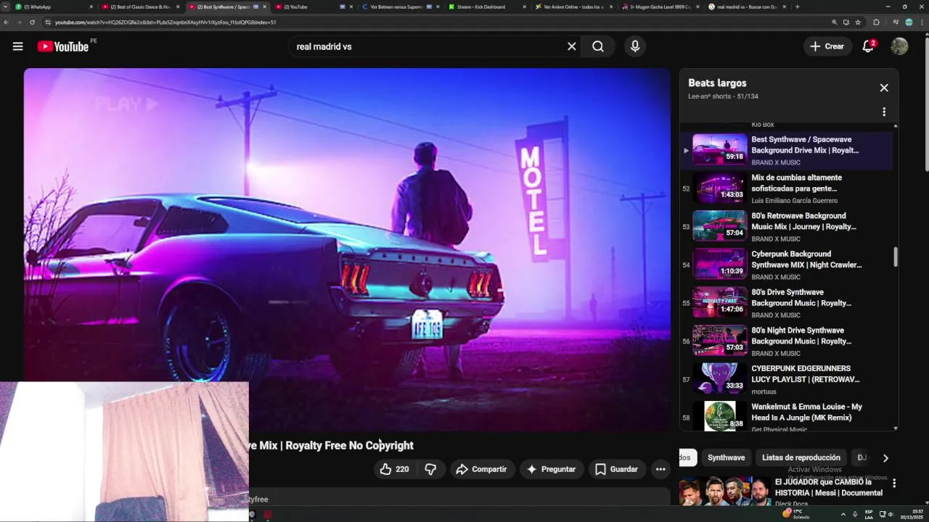The height and width of the screenshot is (522, 929).
Task: Click the playlist panel scrollbar thumb
Action: (x=896, y=257)
